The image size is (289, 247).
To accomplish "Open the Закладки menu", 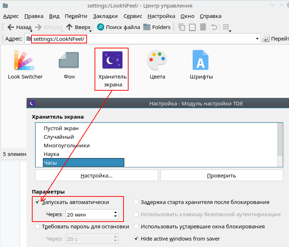I will point(105,16).
